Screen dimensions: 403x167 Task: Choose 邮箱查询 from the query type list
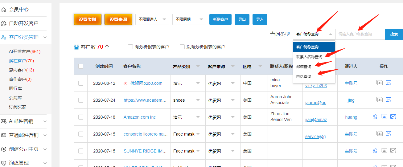click(314, 67)
